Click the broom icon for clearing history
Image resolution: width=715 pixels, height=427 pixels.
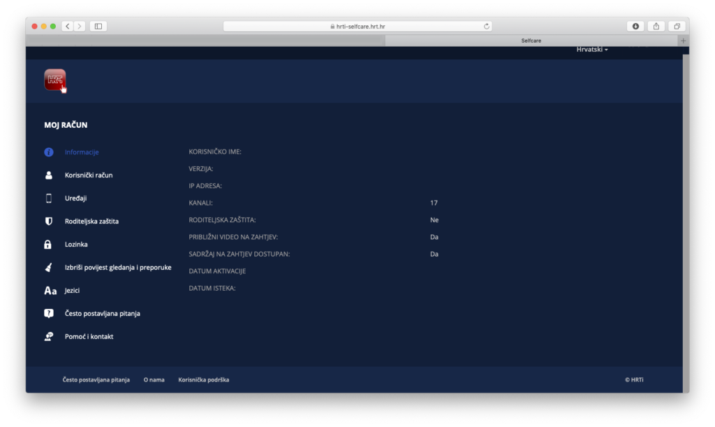48,268
